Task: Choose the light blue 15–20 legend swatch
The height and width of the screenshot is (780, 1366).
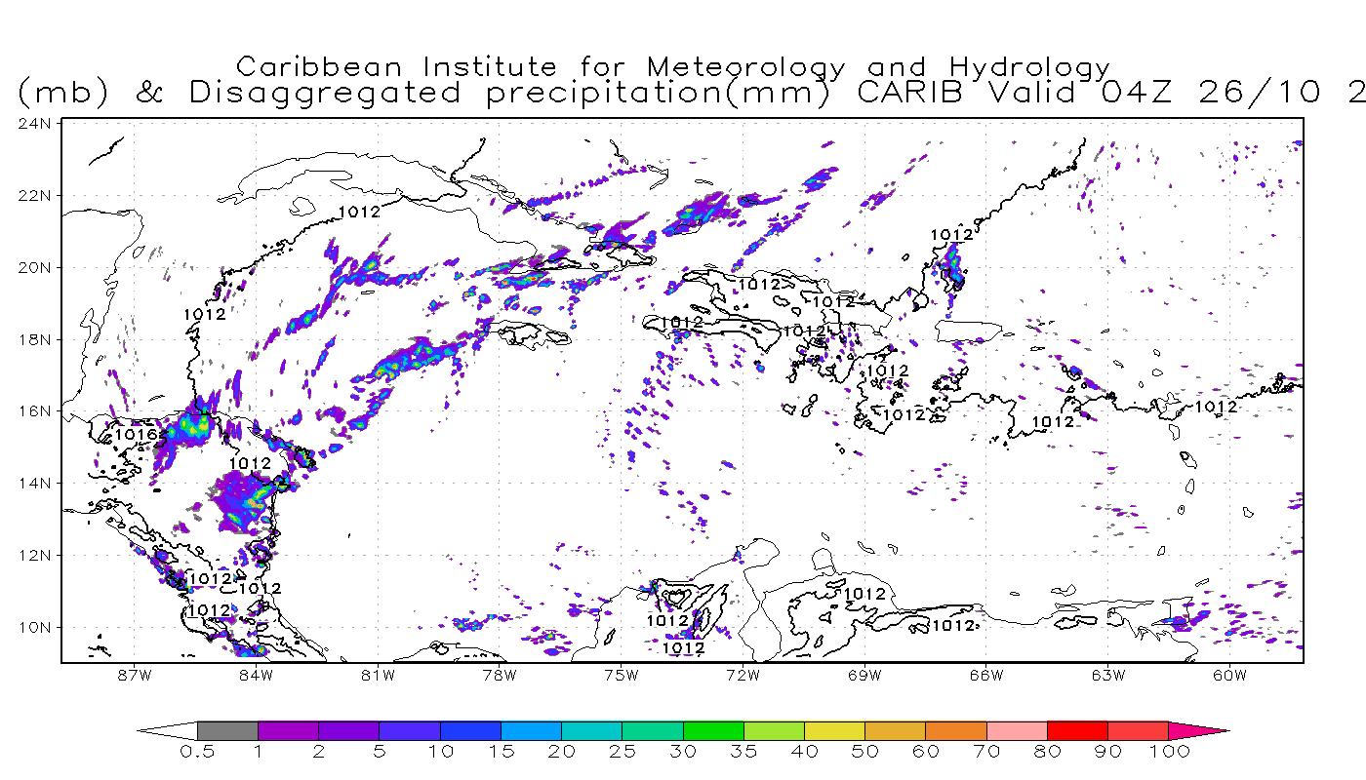Action: click(531, 730)
